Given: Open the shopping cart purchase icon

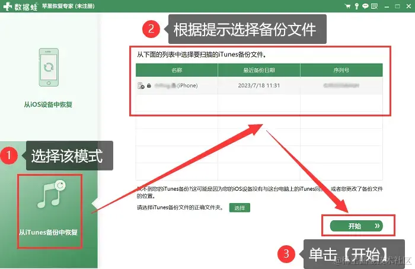Looking at the screenshot, I should click(x=348, y=6).
